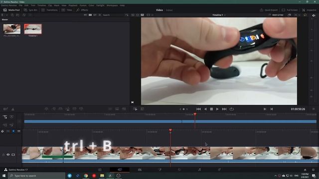Play the video forward
Viewport: 319px width, 179px height.
click(217, 109)
